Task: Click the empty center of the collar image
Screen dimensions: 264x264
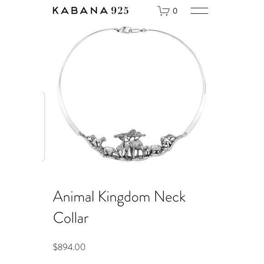Action: (132, 81)
